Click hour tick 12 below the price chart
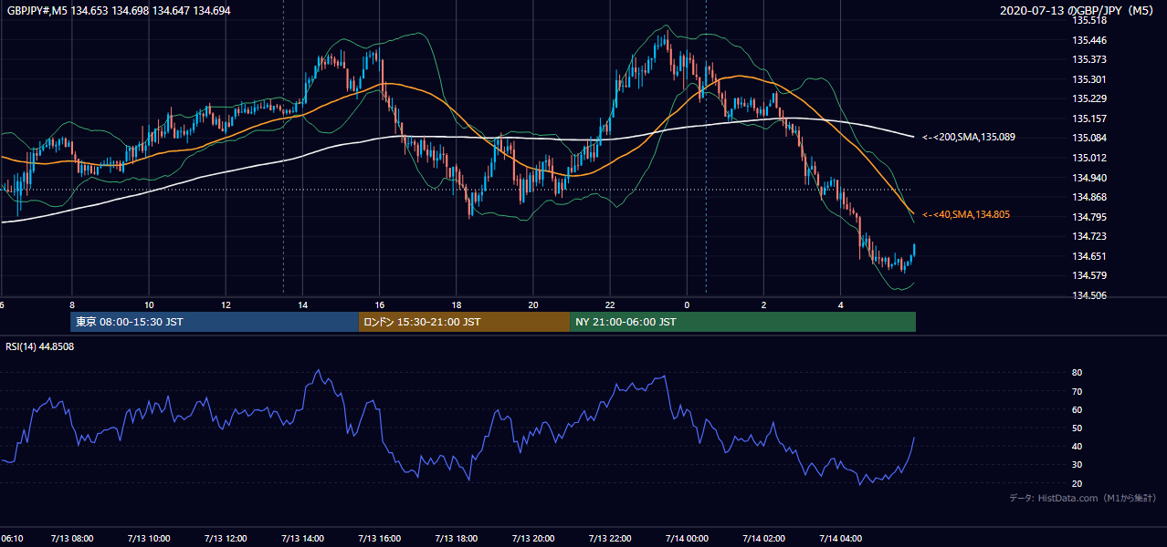The image size is (1167, 547). pyautogui.click(x=226, y=304)
